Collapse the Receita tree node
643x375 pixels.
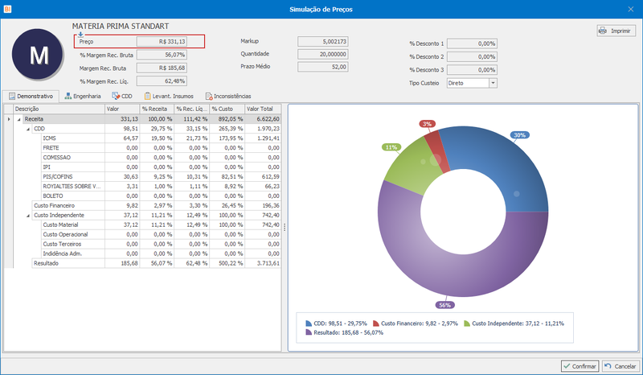(18, 119)
